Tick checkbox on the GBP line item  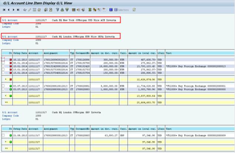click(3, 135)
